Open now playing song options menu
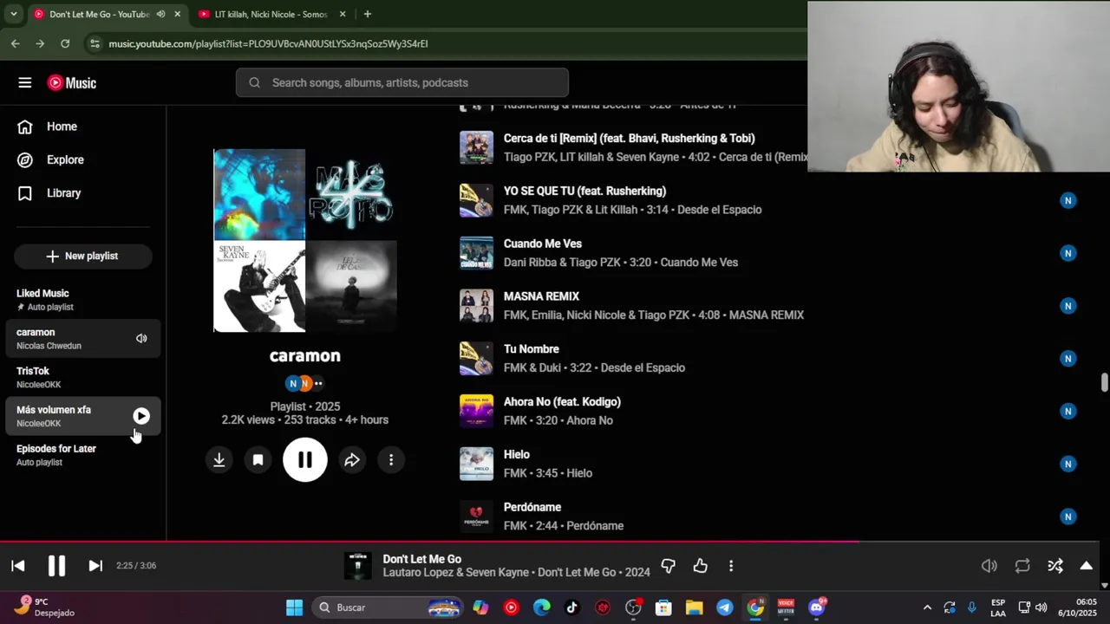Viewport: 1110px width, 624px height. pos(731,566)
